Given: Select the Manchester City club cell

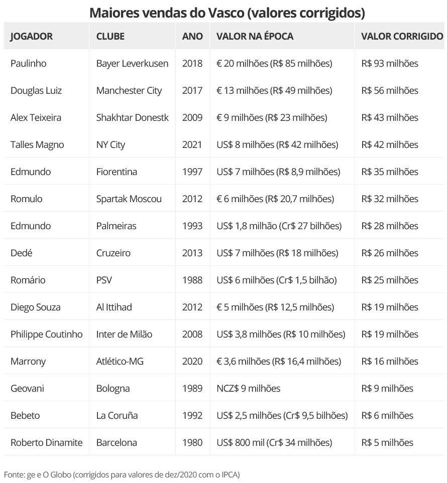Looking at the screenshot, I should click(x=129, y=90).
